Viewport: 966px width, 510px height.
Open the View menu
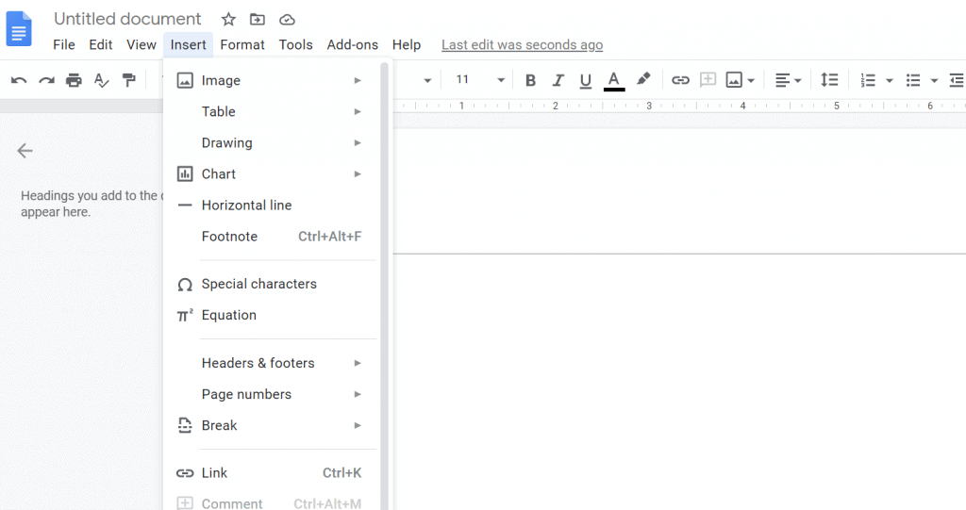142,45
